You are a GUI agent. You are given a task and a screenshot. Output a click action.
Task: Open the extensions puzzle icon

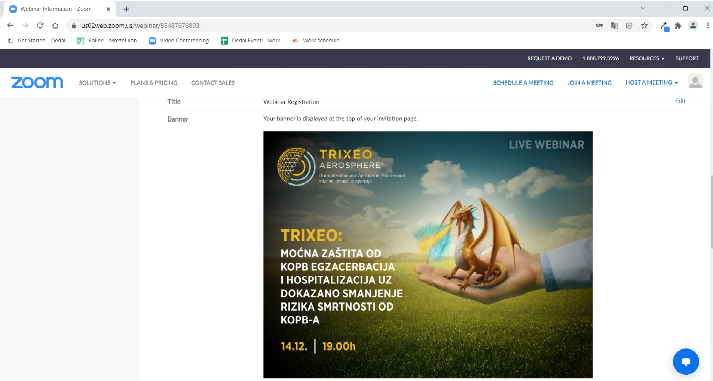coord(678,25)
